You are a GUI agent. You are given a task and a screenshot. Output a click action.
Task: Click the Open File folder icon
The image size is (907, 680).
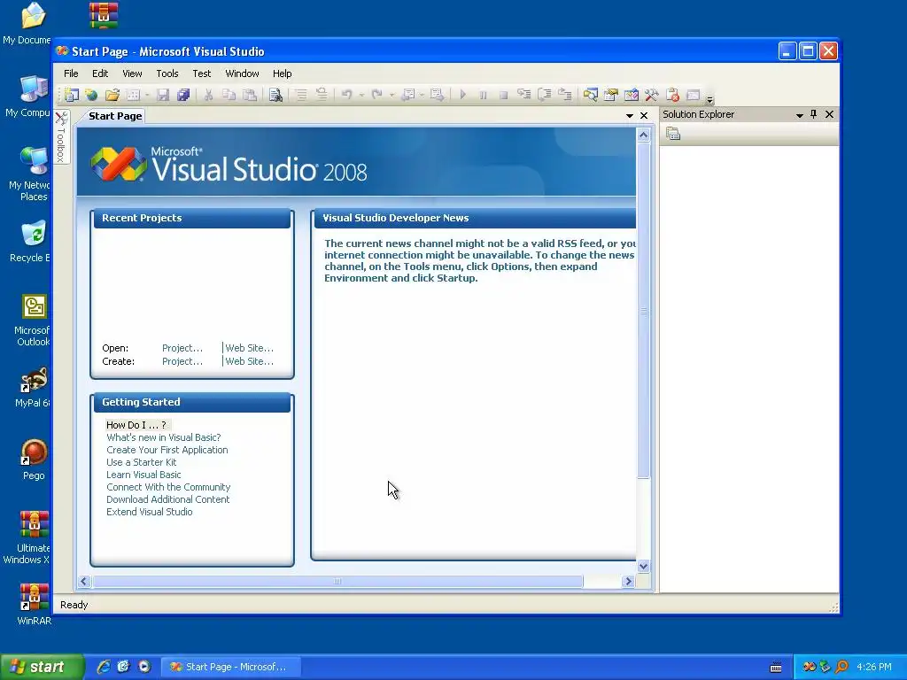coord(112,95)
